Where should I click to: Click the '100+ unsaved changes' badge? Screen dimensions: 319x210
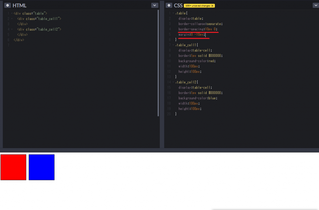199,6
